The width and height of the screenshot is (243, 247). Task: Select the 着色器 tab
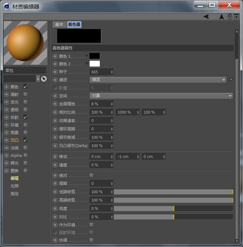[74, 24]
